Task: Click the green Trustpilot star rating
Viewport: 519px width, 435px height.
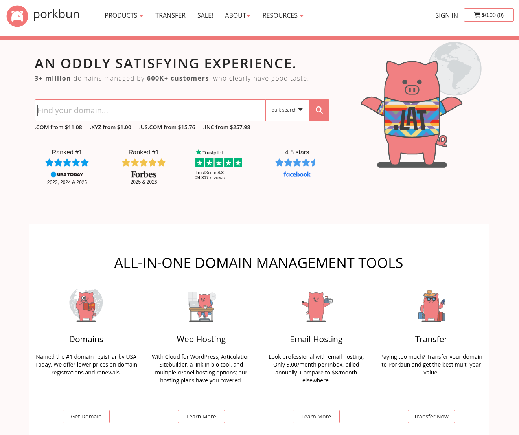Action: point(219,163)
